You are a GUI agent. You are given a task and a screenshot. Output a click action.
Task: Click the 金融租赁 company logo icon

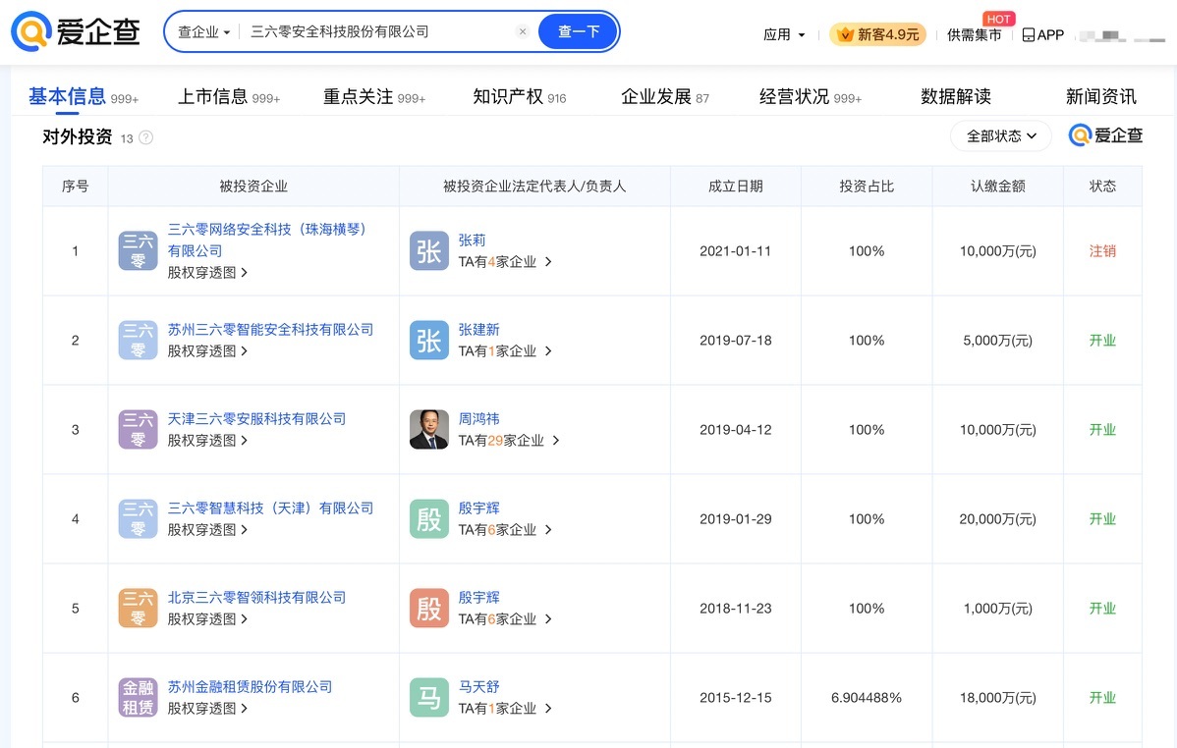point(138,698)
